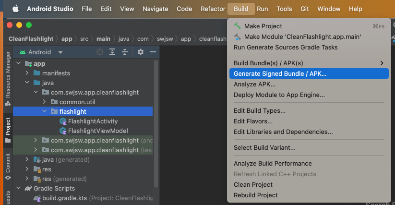Collapse the java folder
Screen dimensions: 395x205
coord(27,83)
